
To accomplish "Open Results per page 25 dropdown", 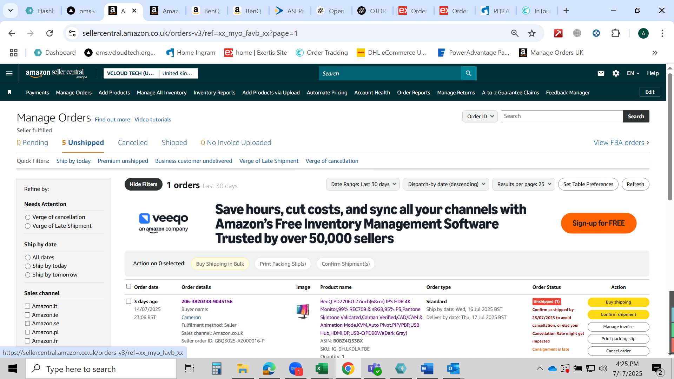I will click(523, 184).
